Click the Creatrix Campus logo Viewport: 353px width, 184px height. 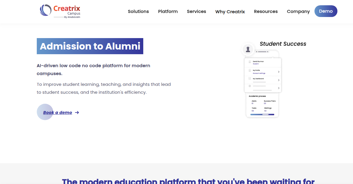click(x=60, y=11)
